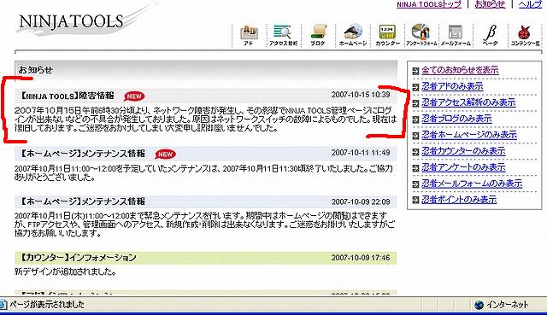The width and height of the screenshot is (547, 315).
Task: Click the text 新デザインが追加されました。
Action: click(x=65, y=271)
